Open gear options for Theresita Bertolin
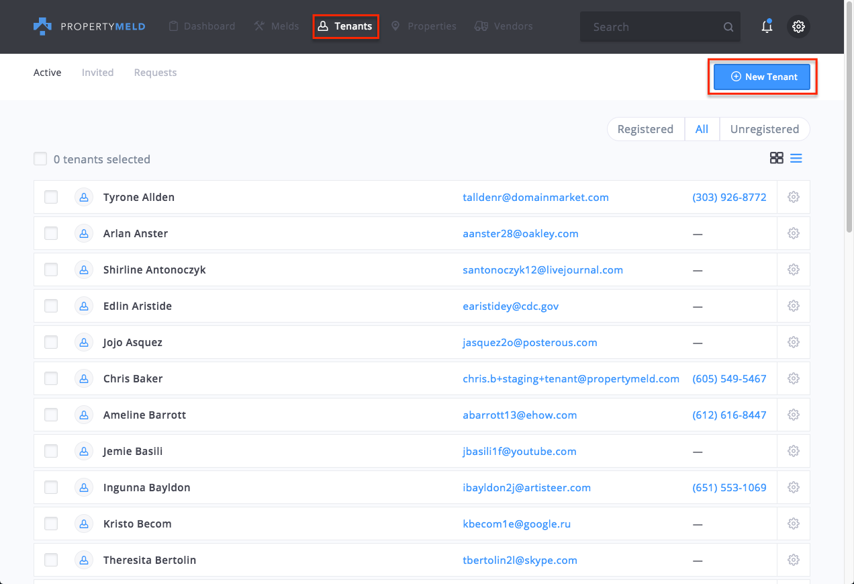 (x=794, y=560)
